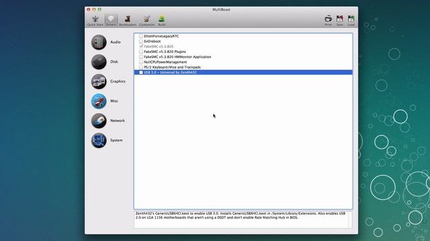Click the ElliottForceLegacyRTC row text
Screen dimensions: 430x241
coord(161,36)
